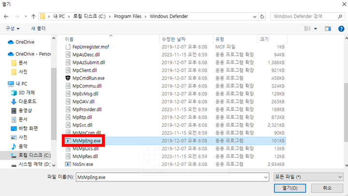Click 내 PC in address path
Image resolution: width=348 pixels, height=196 pixels.
point(59,16)
